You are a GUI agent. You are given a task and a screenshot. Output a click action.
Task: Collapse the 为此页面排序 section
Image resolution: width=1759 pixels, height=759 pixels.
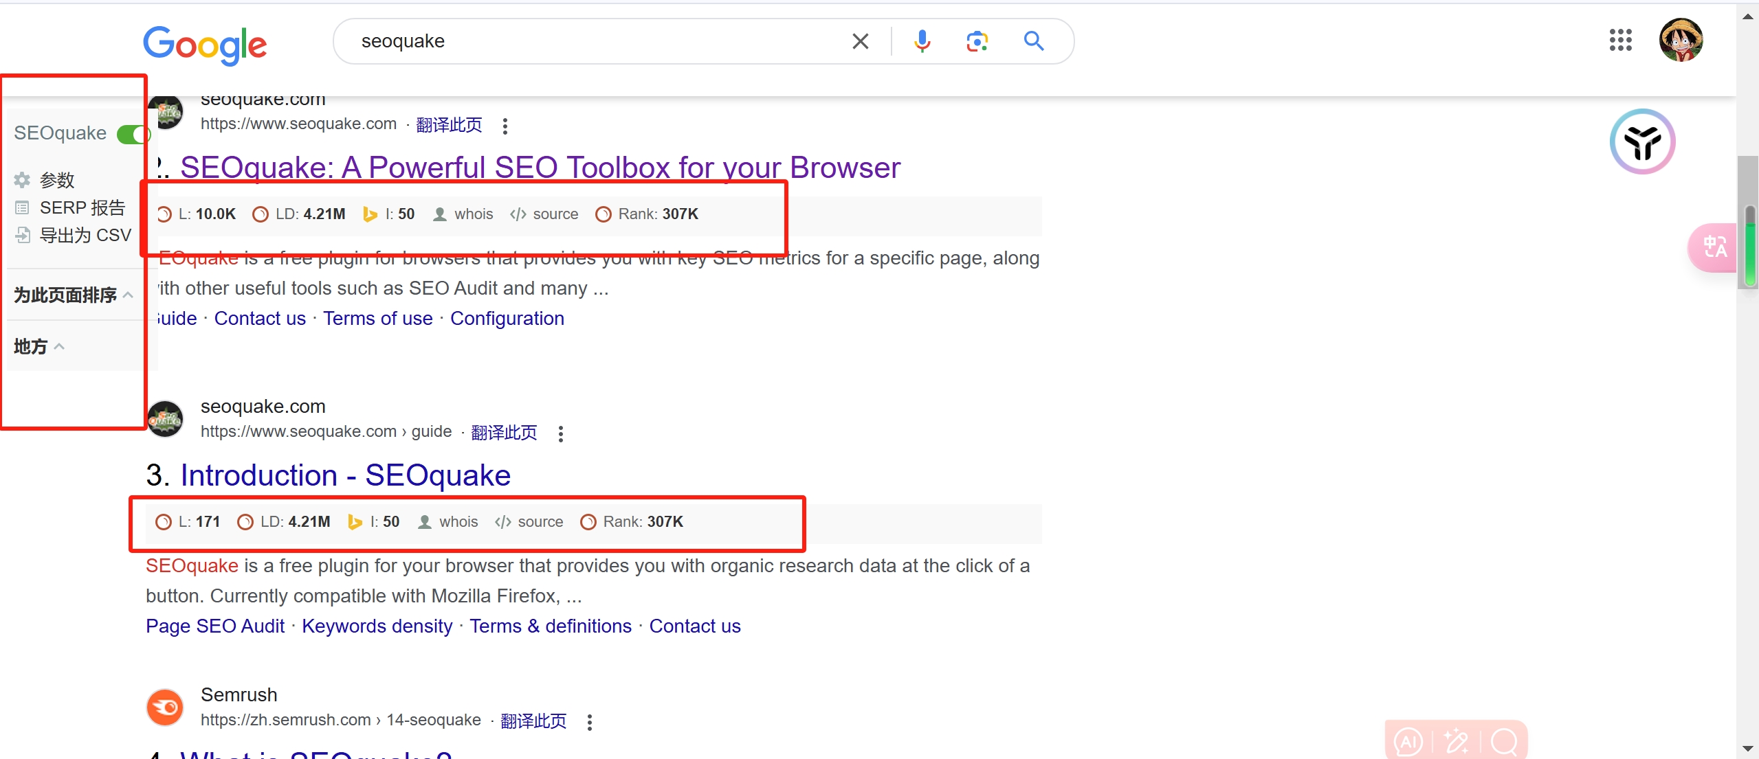pos(73,295)
